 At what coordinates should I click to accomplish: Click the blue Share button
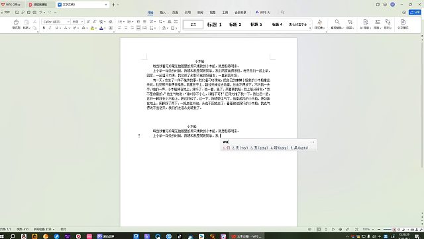(x=415, y=13)
